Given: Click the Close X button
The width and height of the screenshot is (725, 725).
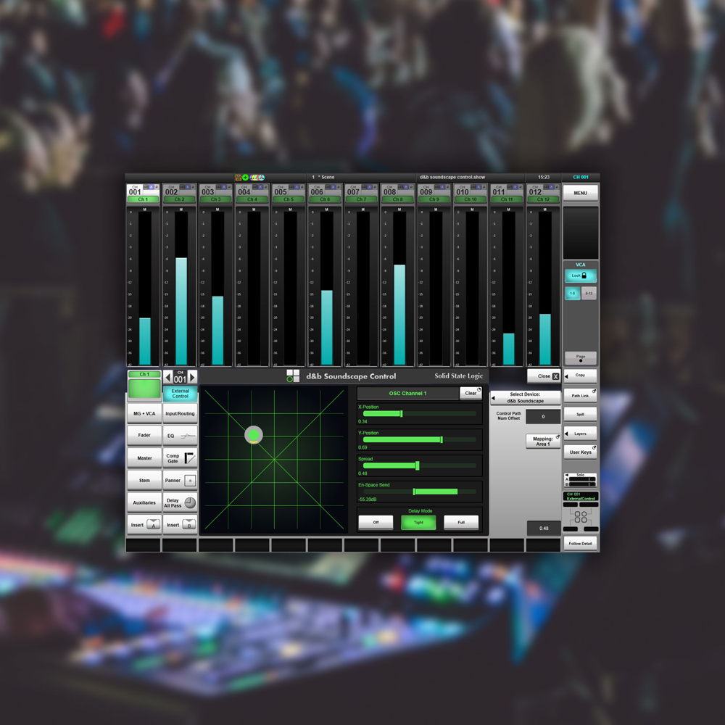Looking at the screenshot, I should (x=544, y=376).
